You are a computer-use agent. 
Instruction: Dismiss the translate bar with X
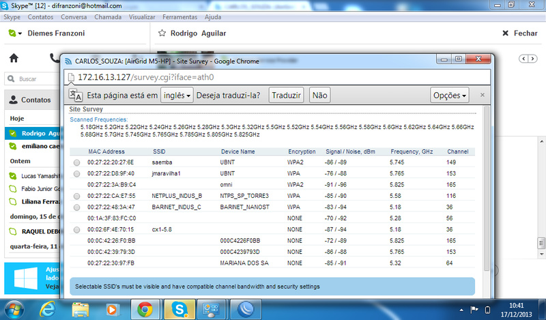pyautogui.click(x=483, y=95)
